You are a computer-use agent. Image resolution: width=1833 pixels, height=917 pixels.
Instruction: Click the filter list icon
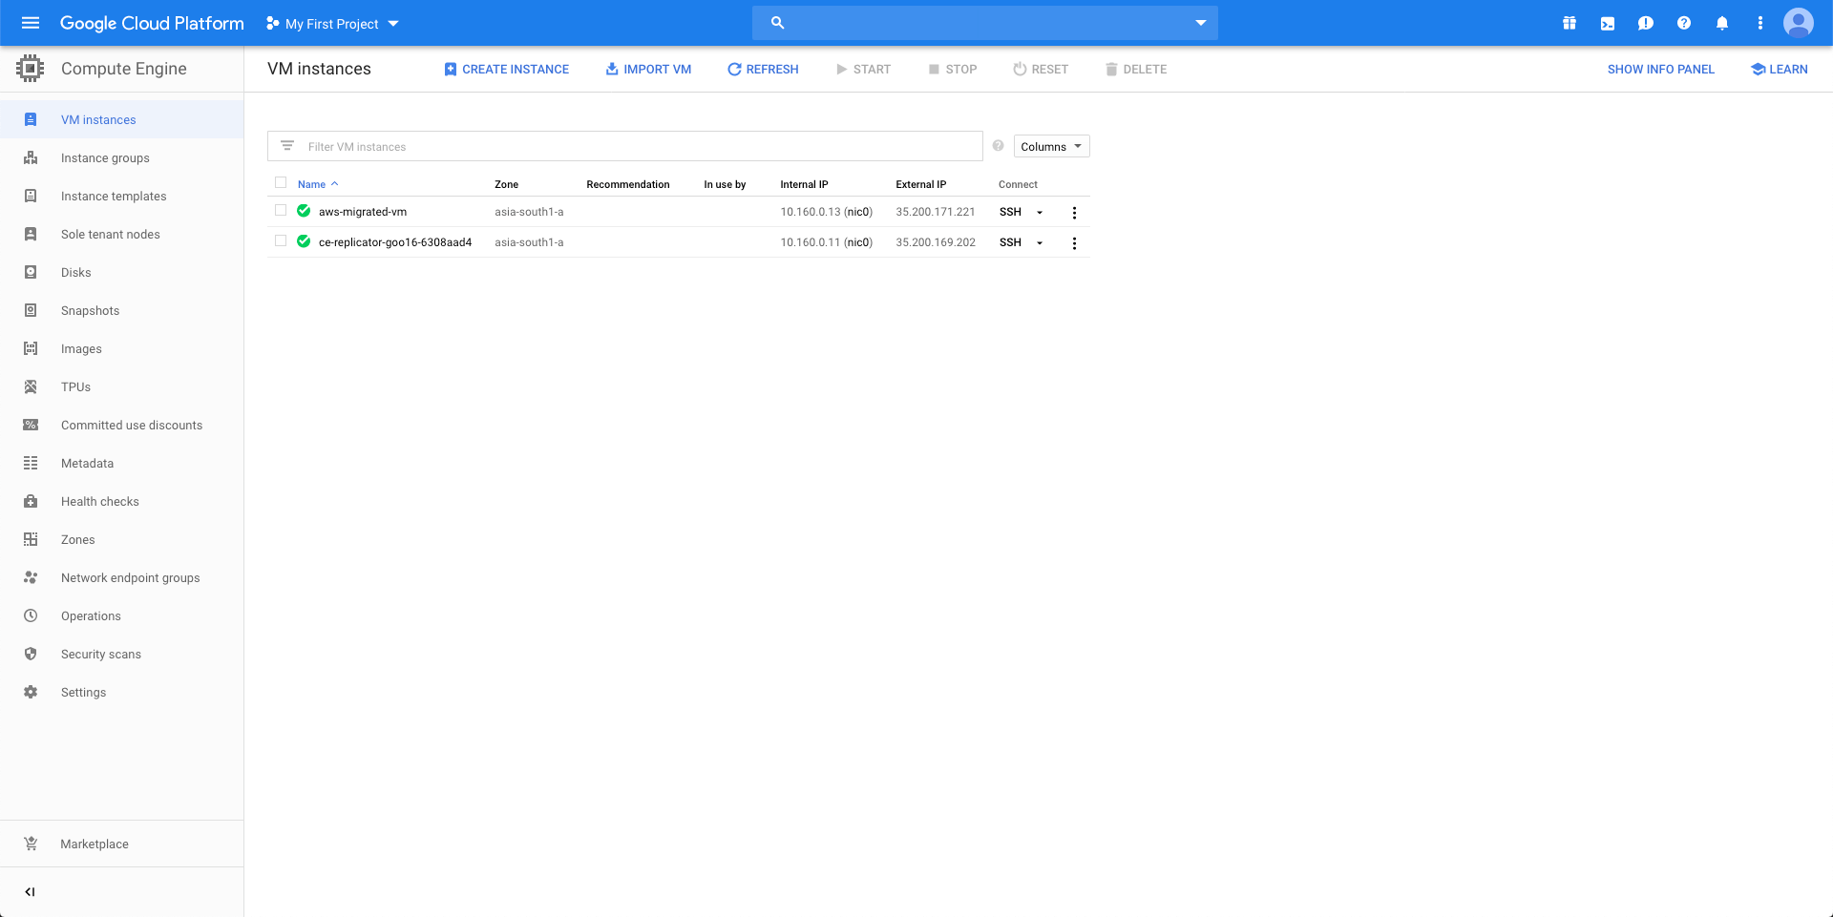(287, 146)
